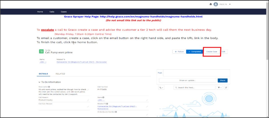Open the Homecenter NA link in details section
The height and width of the screenshot is (118, 269).
117,108
